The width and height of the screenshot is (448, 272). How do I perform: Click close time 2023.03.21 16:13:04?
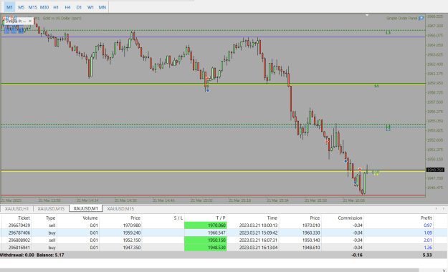[x=258, y=248]
